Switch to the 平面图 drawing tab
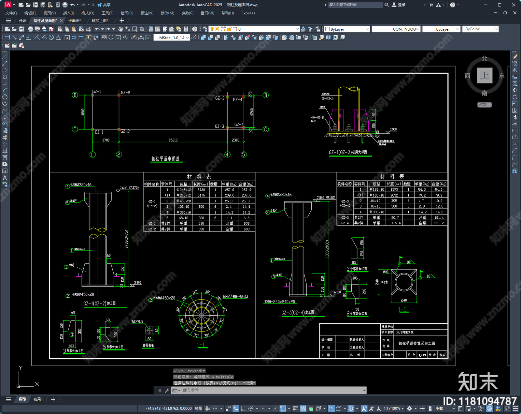 point(75,21)
